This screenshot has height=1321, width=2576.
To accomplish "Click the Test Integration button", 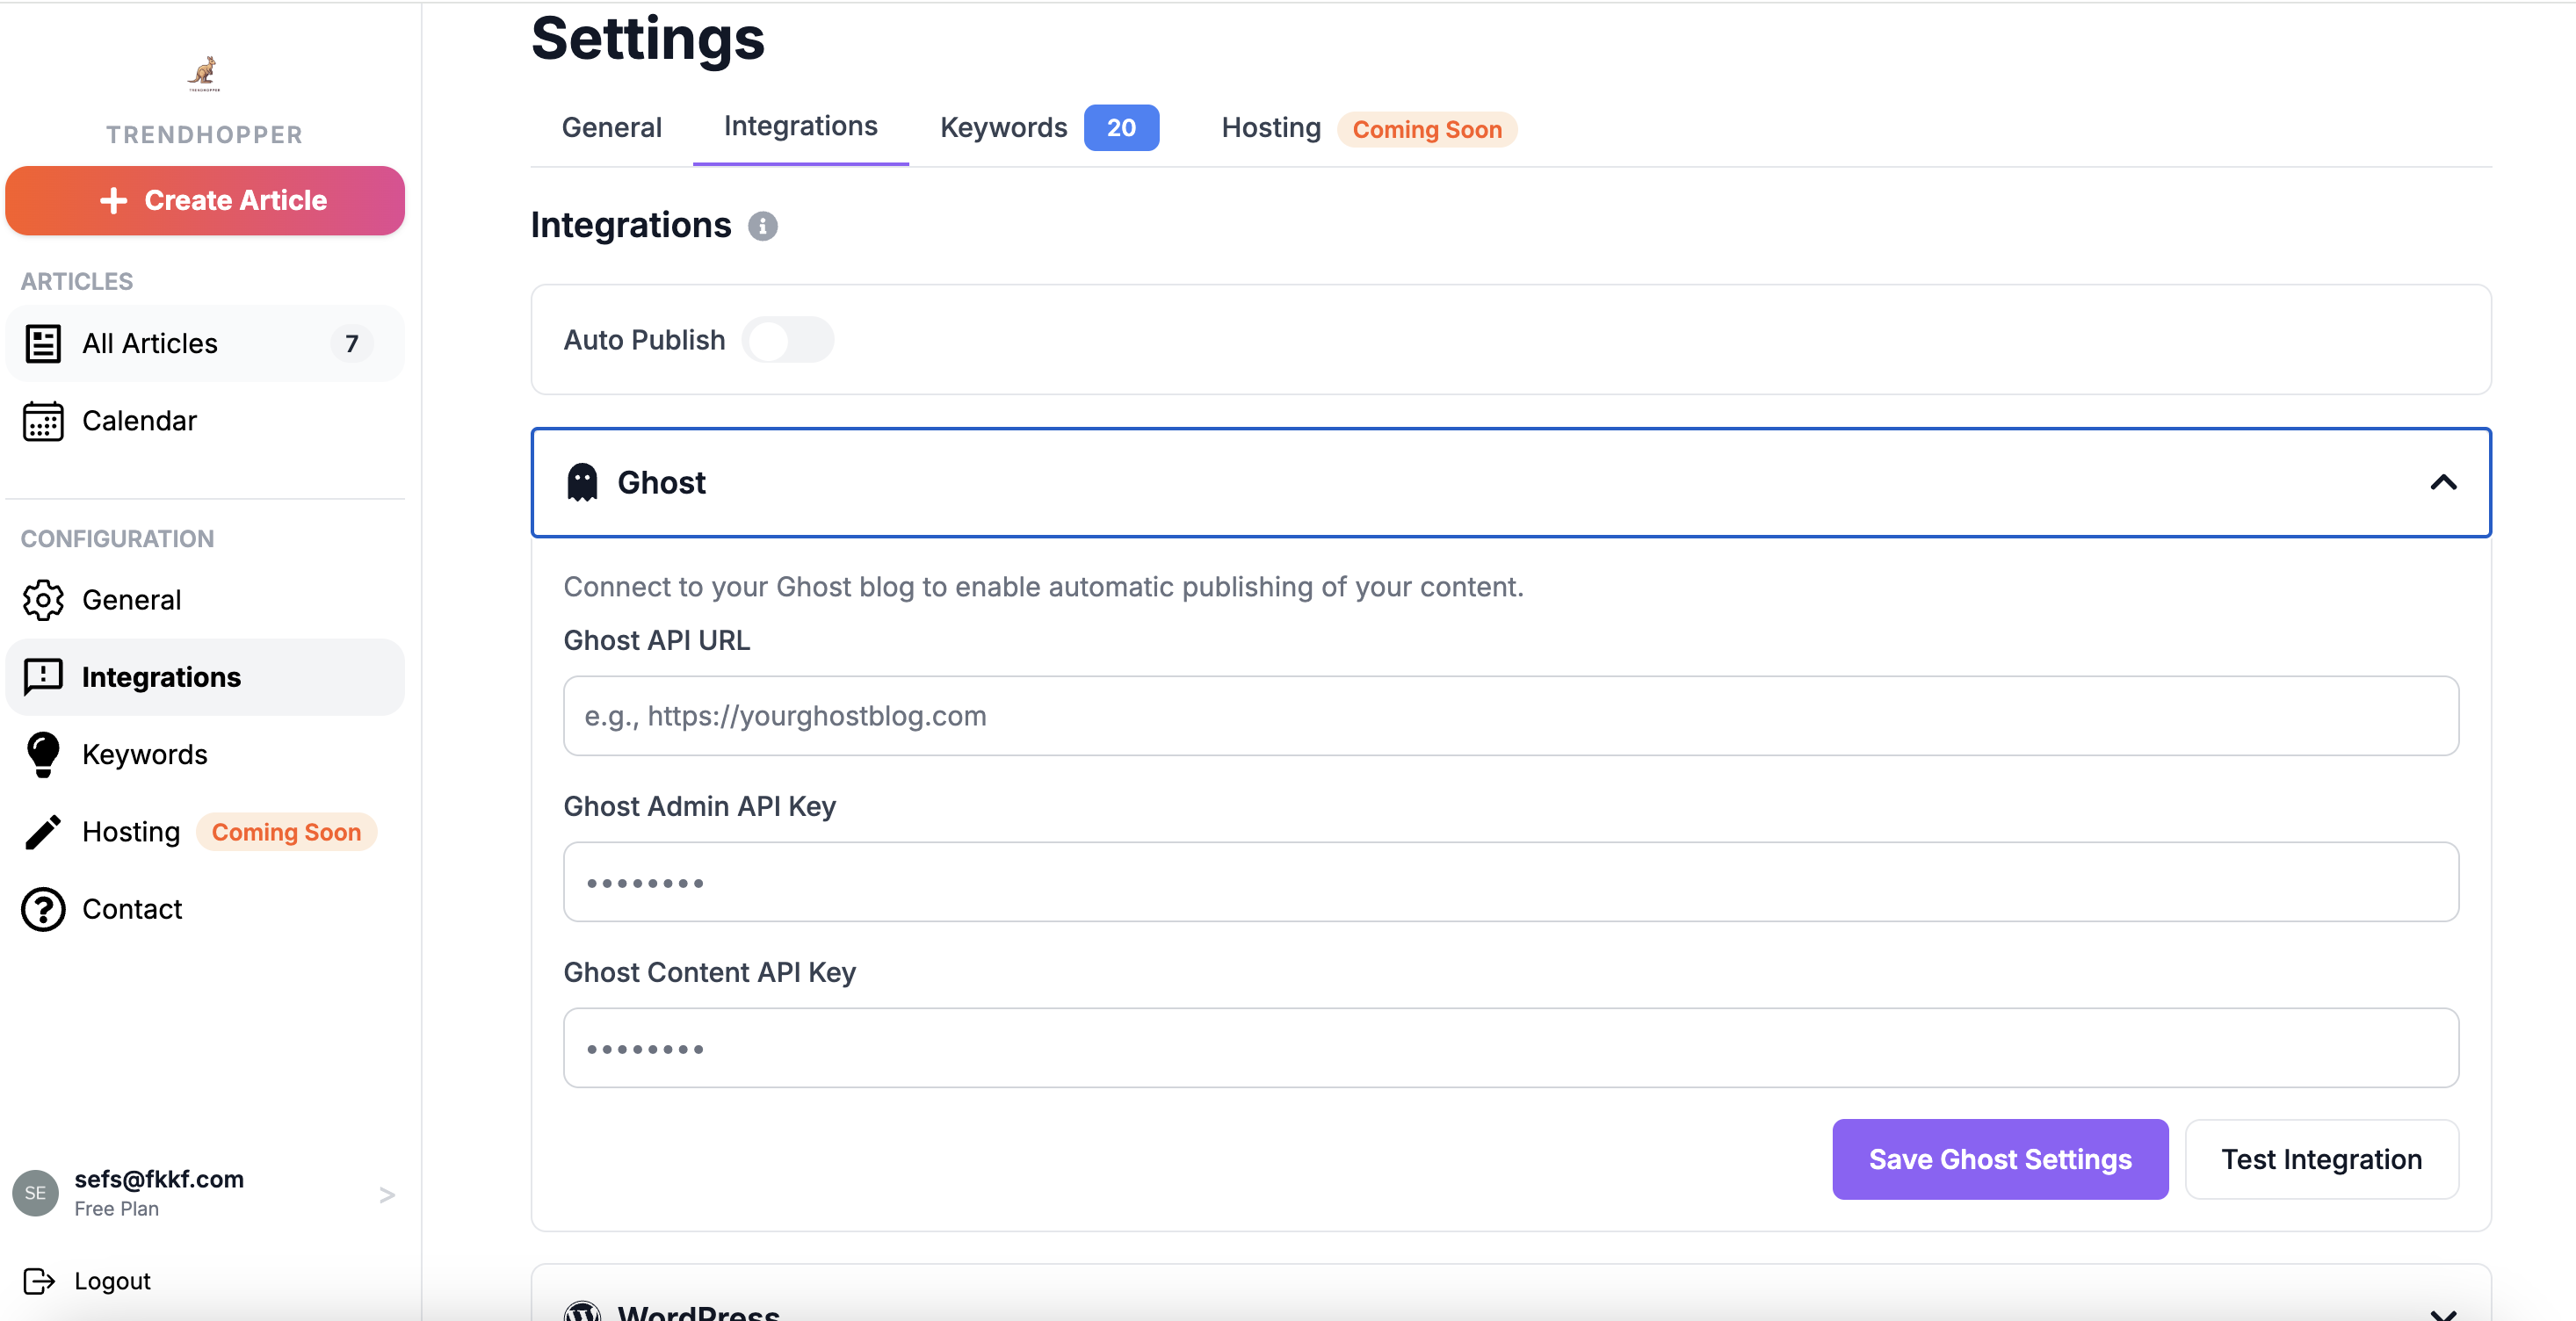I will click(x=2321, y=1159).
